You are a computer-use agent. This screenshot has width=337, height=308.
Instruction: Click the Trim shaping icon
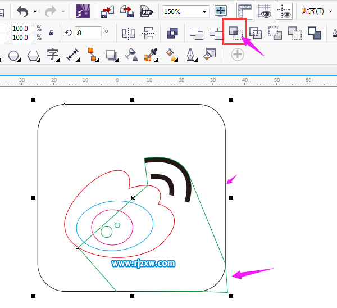[216, 33]
